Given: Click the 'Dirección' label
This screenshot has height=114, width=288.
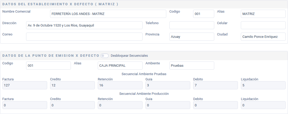Looking at the screenshot, I should click(x=9, y=23).
